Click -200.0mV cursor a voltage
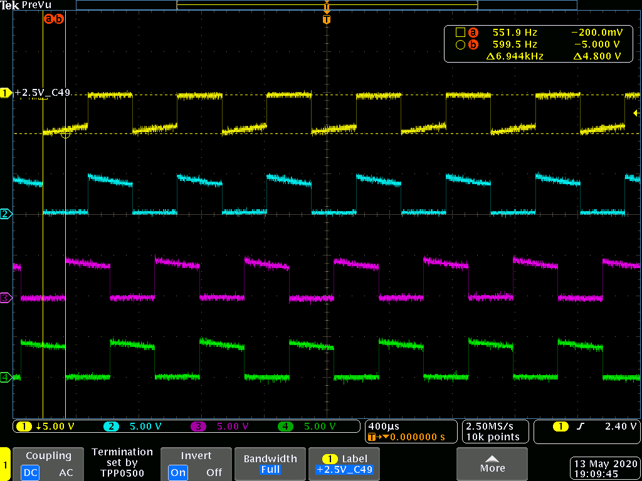Viewport: 642px width, 481px height. tap(599, 33)
